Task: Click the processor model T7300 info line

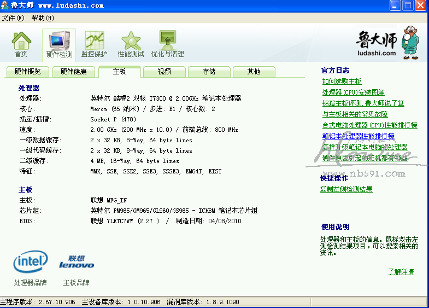Action: coord(165,98)
